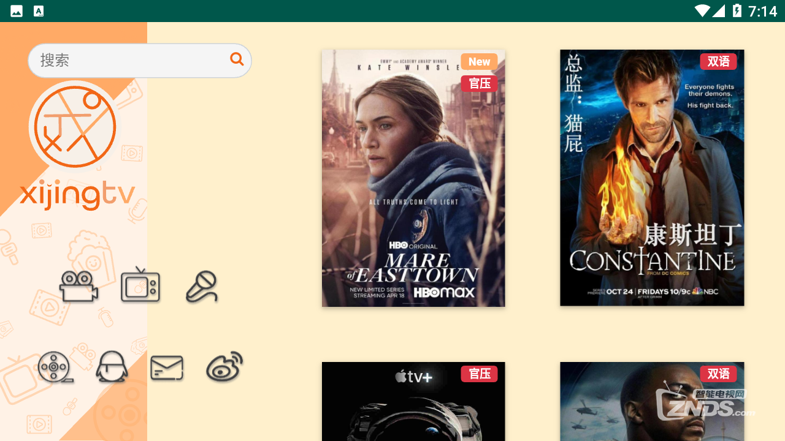Click the 双语 badge on helicopter poster
Viewport: 785px width, 441px height.
click(x=718, y=374)
